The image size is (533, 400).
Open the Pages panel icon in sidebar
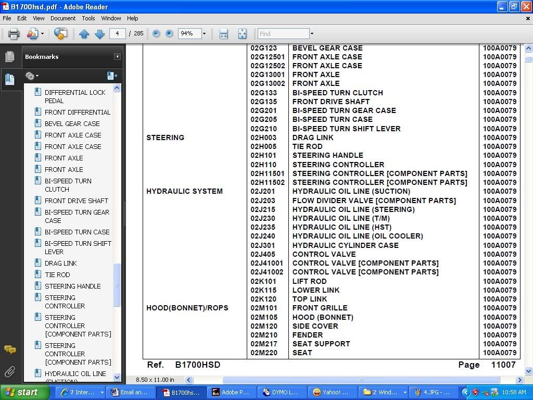10,56
